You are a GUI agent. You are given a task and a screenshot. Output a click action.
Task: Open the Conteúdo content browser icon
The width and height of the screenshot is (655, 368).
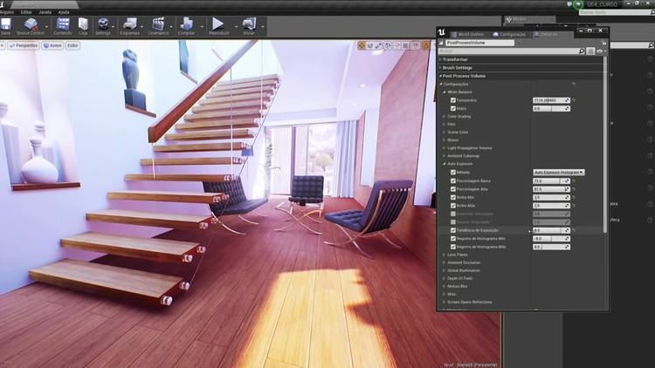63,24
